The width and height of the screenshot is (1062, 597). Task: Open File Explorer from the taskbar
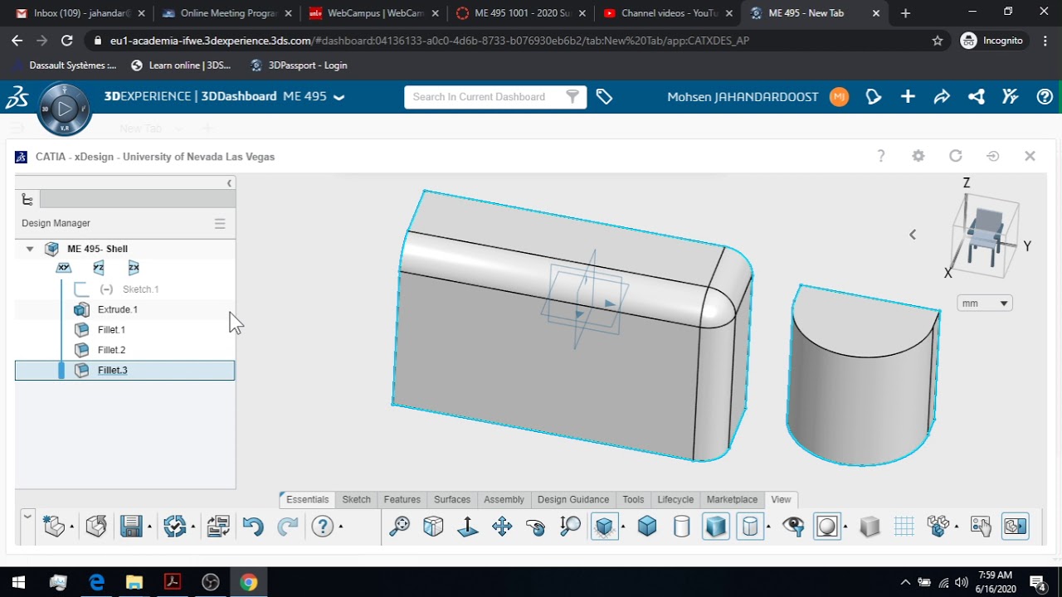[x=134, y=582]
